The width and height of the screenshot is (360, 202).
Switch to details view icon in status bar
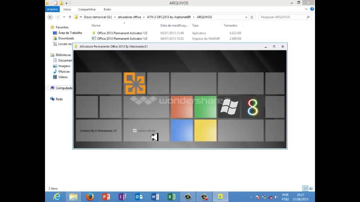(305, 189)
